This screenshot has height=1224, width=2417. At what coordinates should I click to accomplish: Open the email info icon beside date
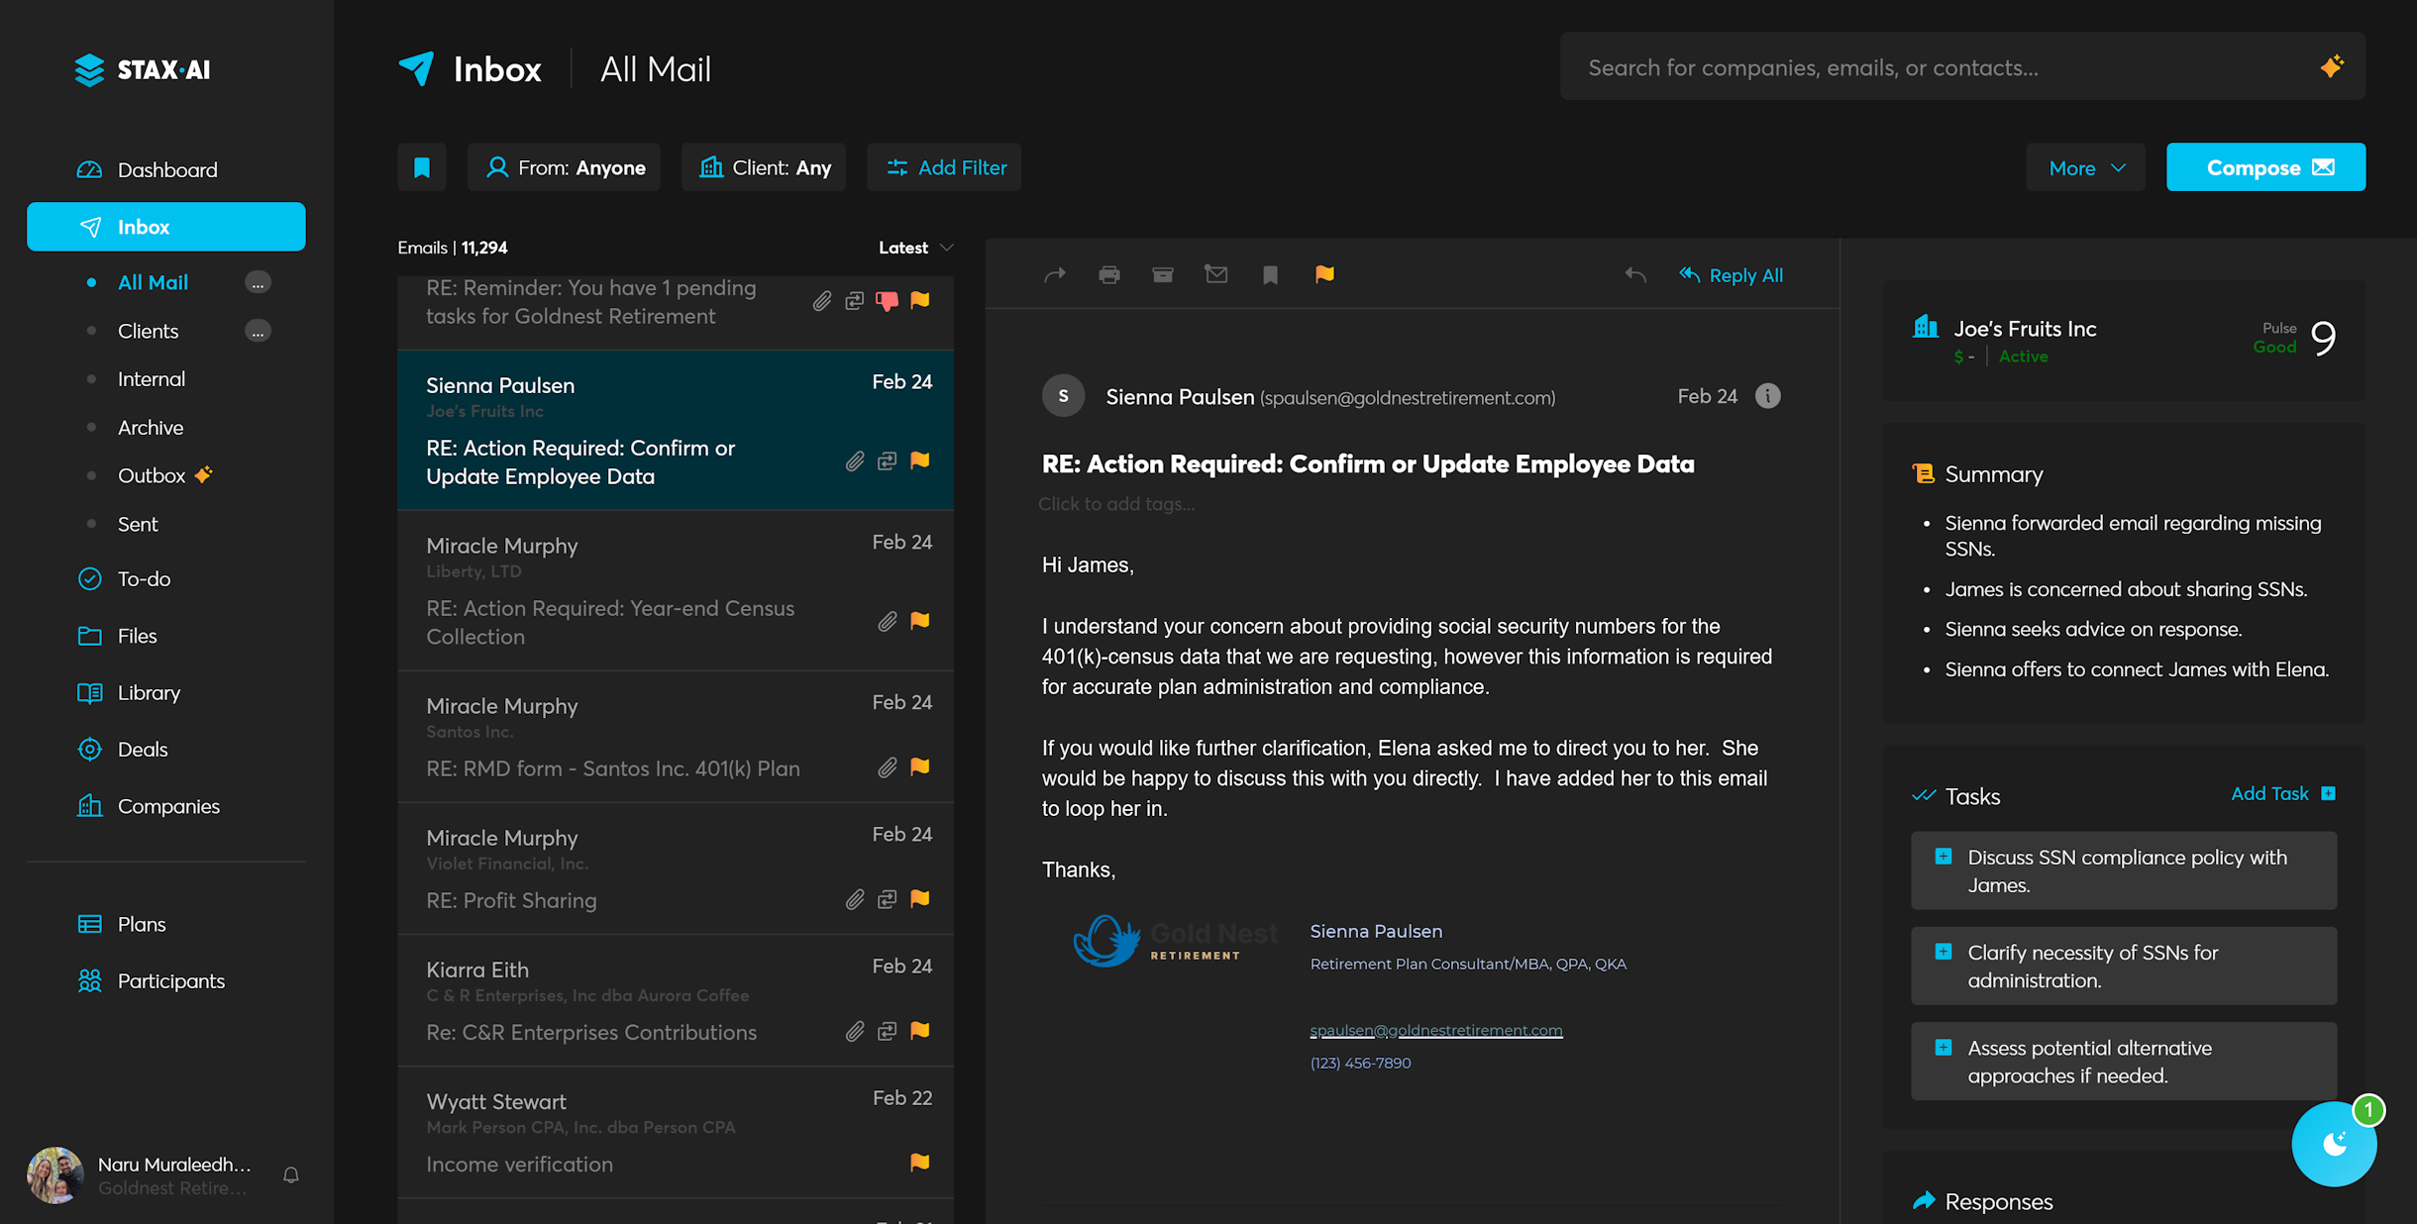pyautogui.click(x=1768, y=396)
